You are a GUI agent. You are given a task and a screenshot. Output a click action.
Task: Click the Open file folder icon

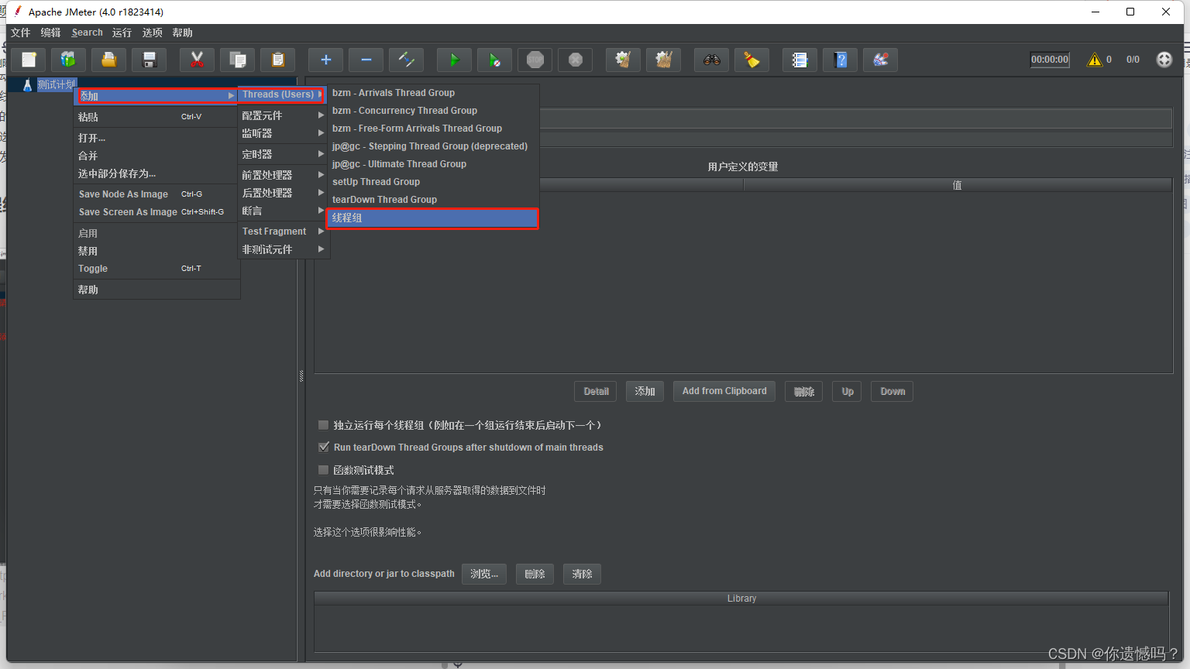(109, 60)
